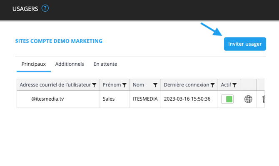279x166 pixels.
Task: Click the Inviter usager button
Action: coord(245,44)
